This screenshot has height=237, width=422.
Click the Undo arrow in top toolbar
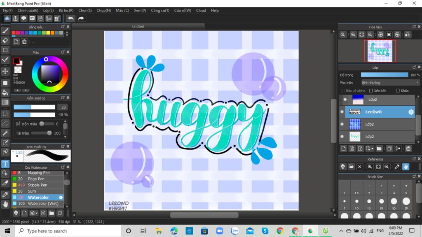pyautogui.click(x=70, y=18)
